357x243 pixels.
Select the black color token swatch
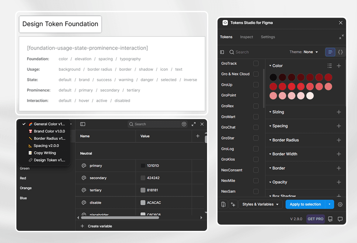coord(273,77)
